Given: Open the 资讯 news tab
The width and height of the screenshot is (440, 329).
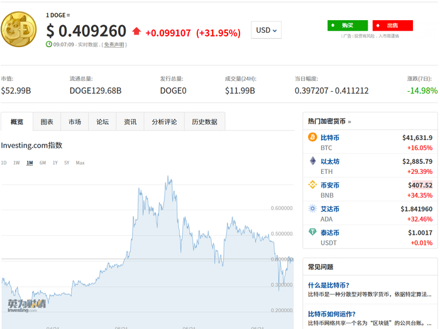Looking at the screenshot, I should pyautogui.click(x=130, y=122).
